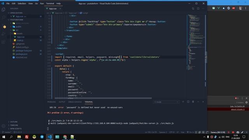Open the Explorer view in the activity bar
The height and width of the screenshot is (140, 249).
point(4,10)
